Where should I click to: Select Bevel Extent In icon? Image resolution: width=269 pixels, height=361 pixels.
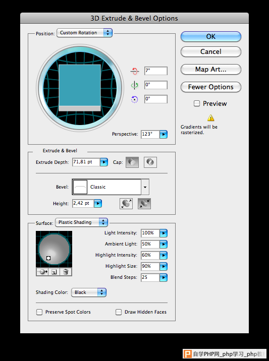click(144, 204)
